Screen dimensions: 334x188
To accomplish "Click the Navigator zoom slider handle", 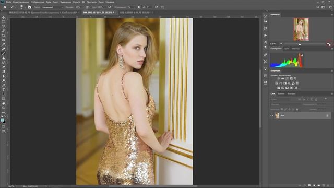I will click(x=300, y=44).
